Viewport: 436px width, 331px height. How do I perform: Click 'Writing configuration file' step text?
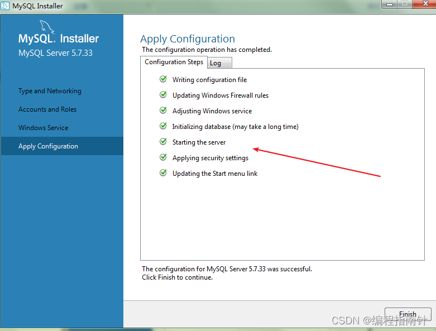click(209, 80)
